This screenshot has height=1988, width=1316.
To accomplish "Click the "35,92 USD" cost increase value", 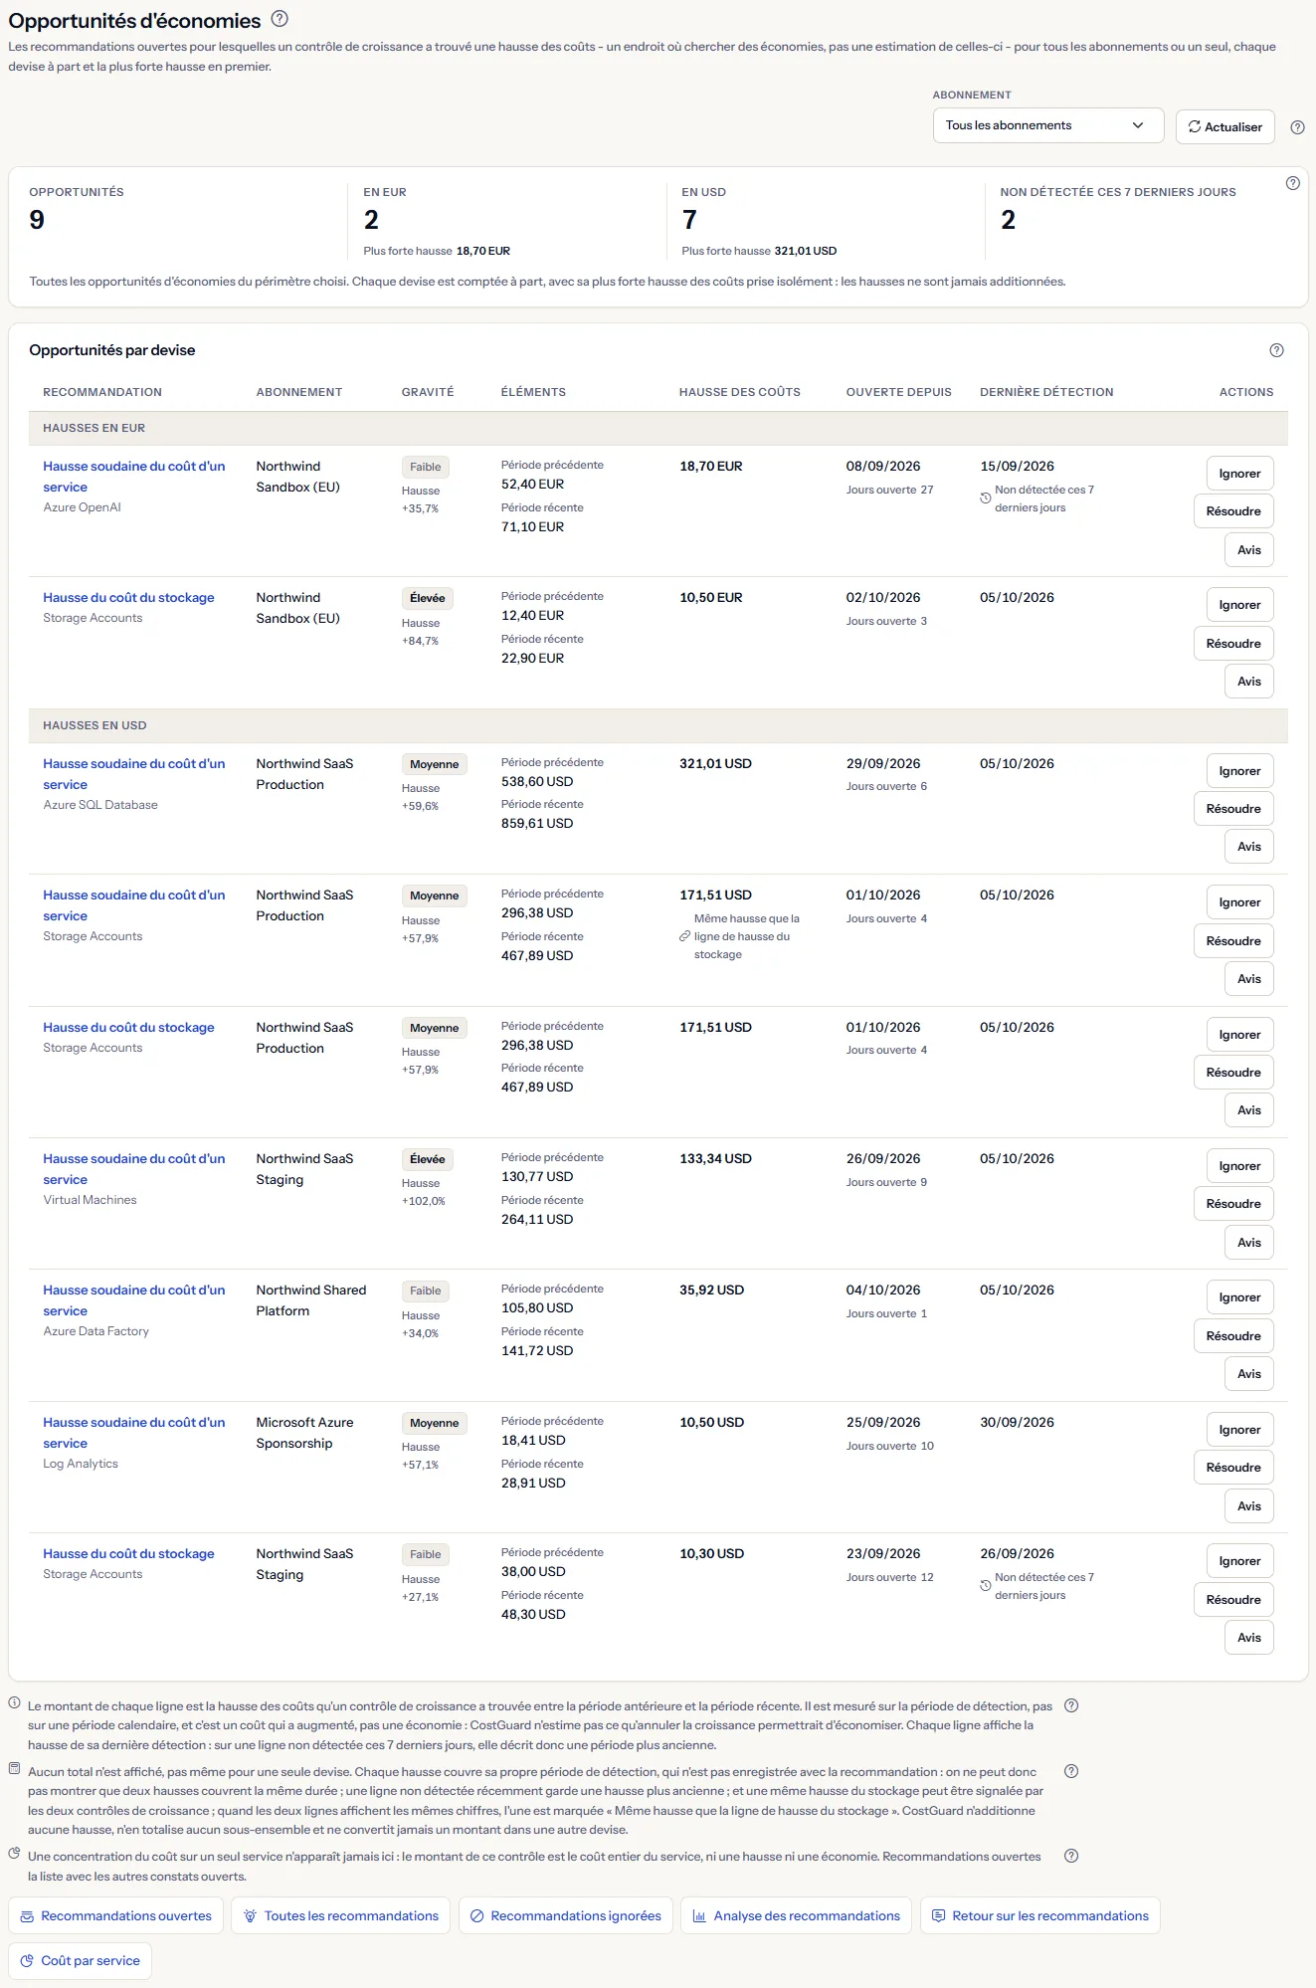I will pyautogui.click(x=711, y=1291).
